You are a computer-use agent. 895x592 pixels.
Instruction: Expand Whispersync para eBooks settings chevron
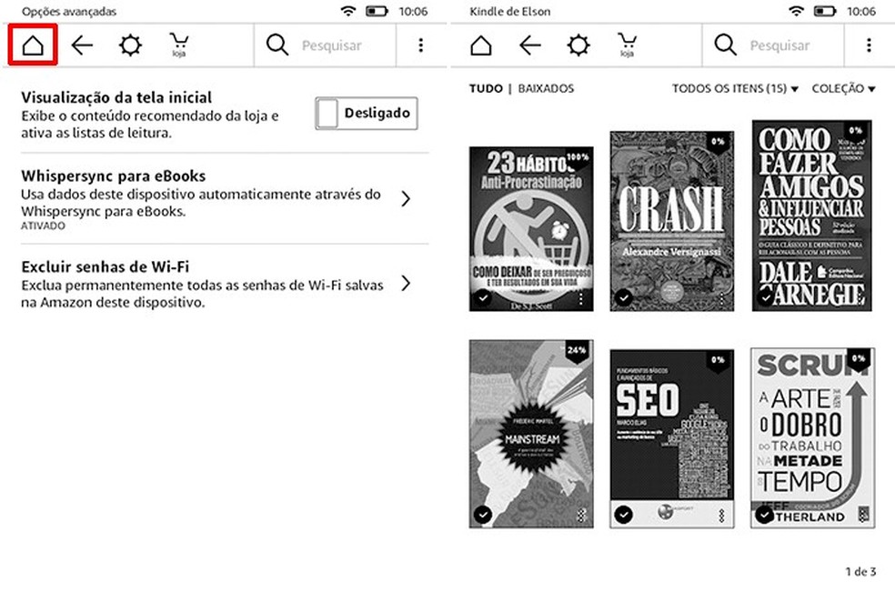pos(406,197)
